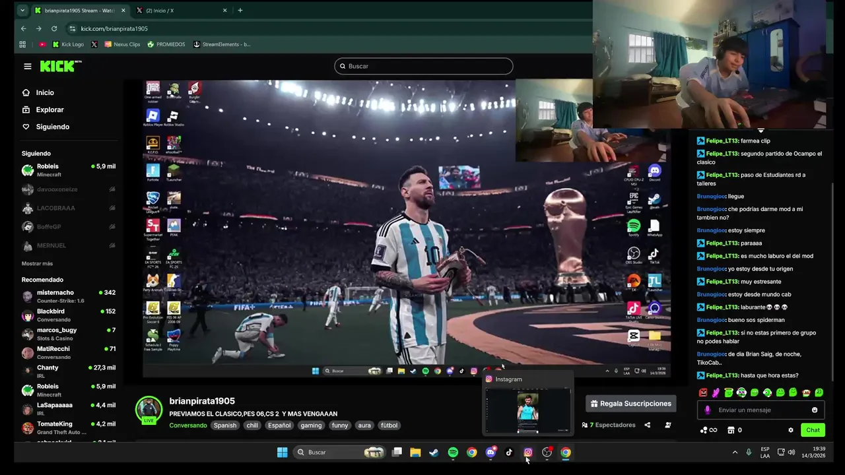The width and height of the screenshot is (845, 475).
Task: Open Steam from the Windows taskbar
Action: 434,452
